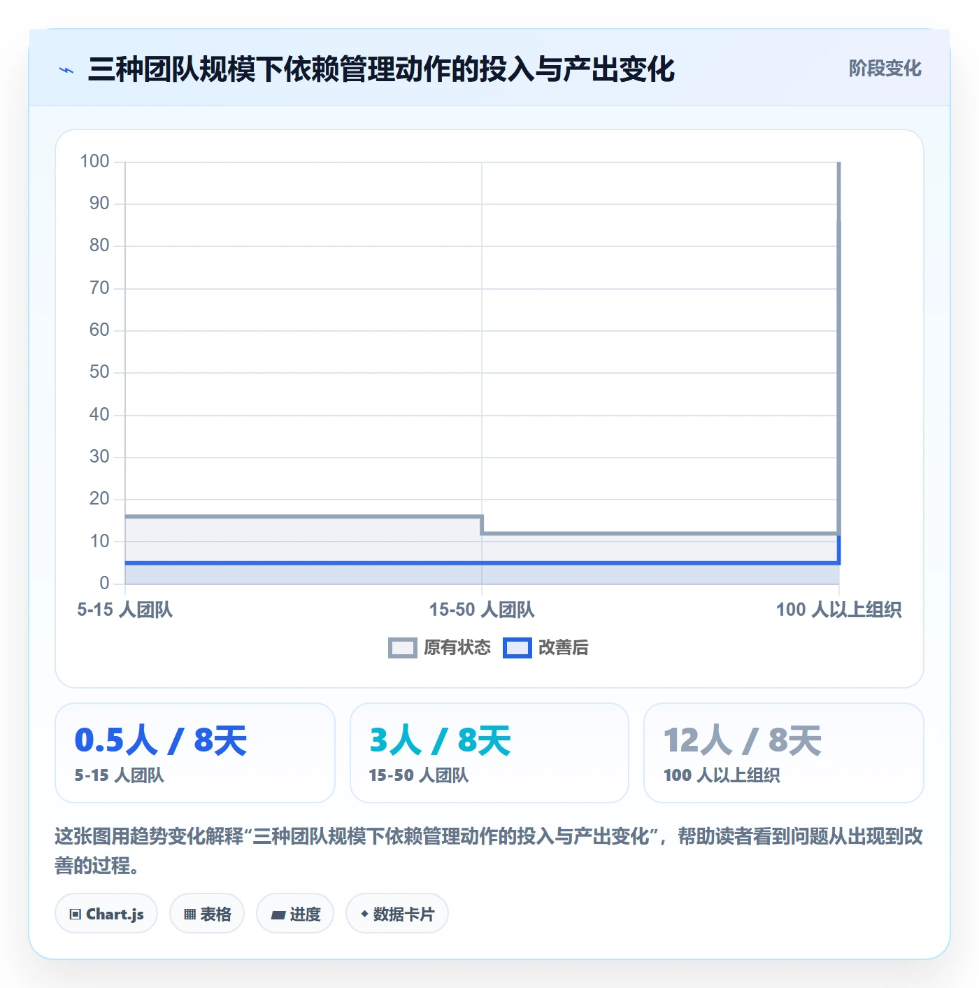The width and height of the screenshot is (979, 988).
Task: Click the 100 人以上组织 x-axis label
Action: [838, 610]
